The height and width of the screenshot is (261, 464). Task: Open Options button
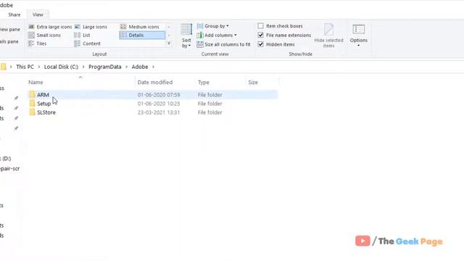click(359, 36)
